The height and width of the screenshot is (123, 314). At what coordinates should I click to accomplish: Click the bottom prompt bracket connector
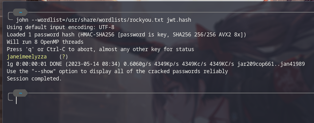[x=10, y=97]
